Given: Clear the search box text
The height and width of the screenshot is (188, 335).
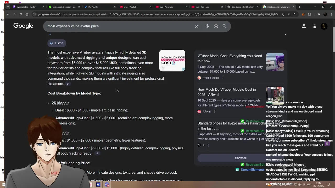Looking at the screenshot, I should click(197, 26).
